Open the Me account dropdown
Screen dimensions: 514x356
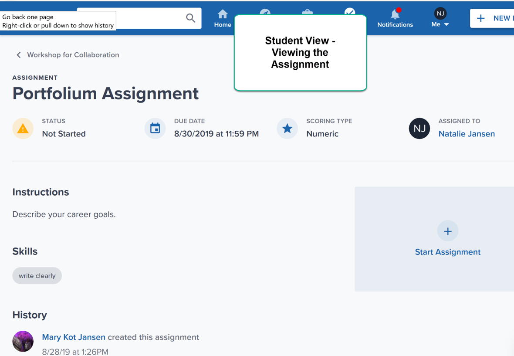[x=440, y=24]
